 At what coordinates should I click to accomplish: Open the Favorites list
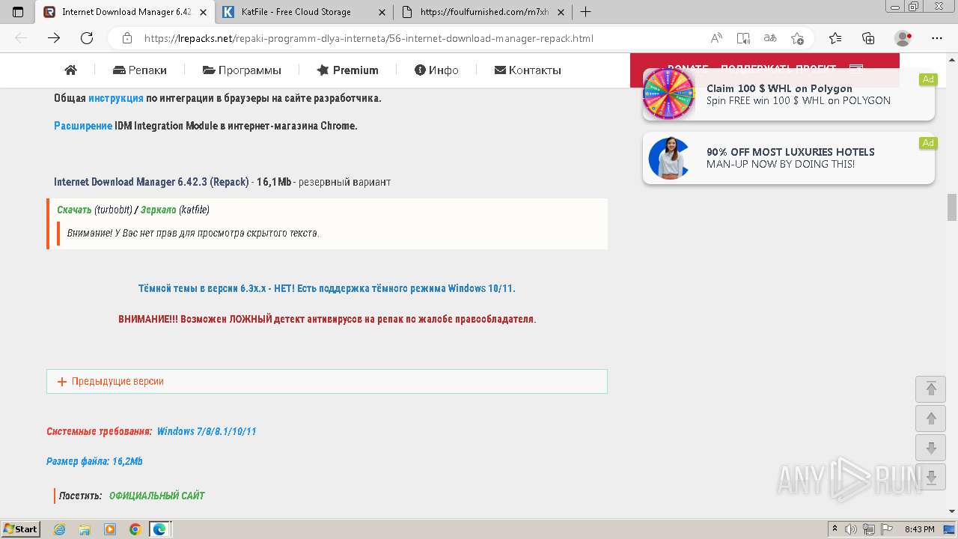coord(835,38)
